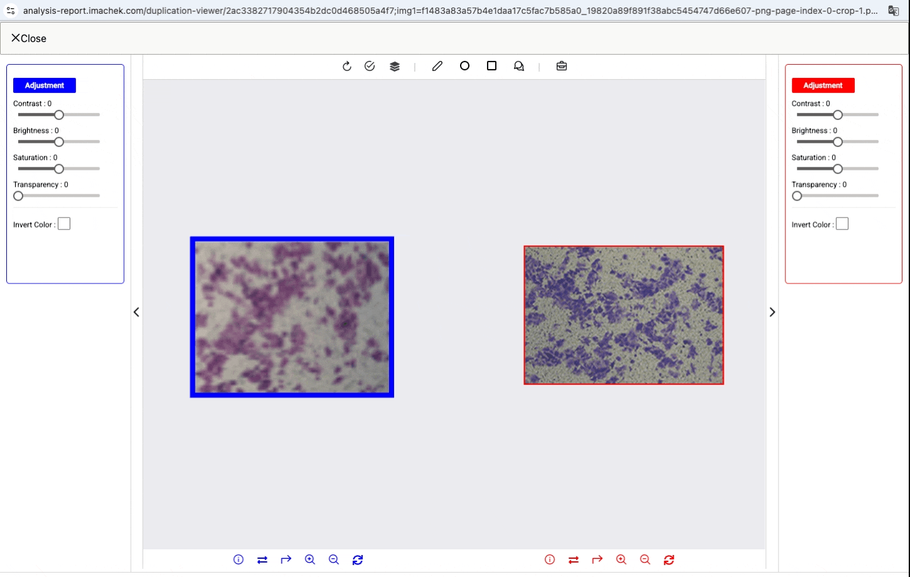The width and height of the screenshot is (910, 577).
Task: Click the browser URL address field
Action: click(450, 11)
